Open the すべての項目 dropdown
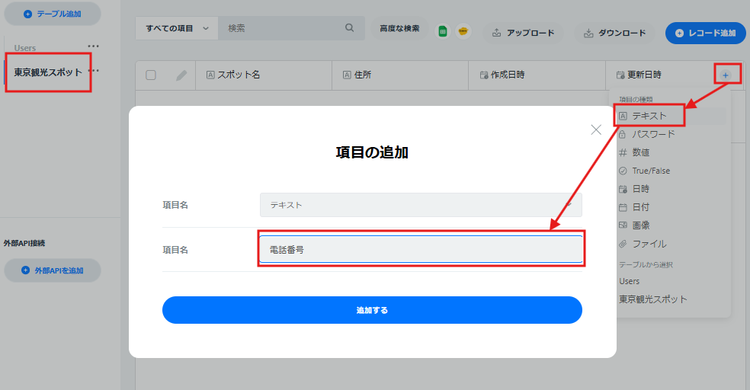Viewport: 750px width, 390px height. tap(177, 28)
